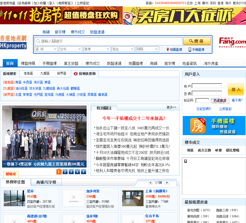This screenshot has width=246, height=223.
Task: Click the magnifier icon in search box
Action: point(38,41)
